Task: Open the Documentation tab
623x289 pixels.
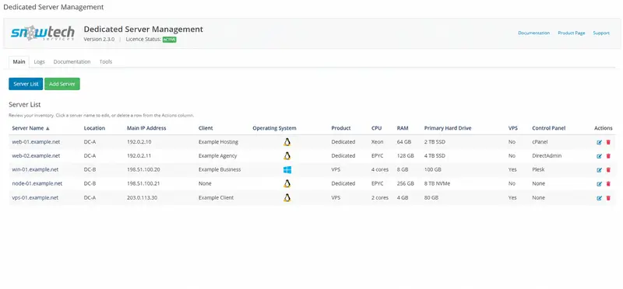Action: pyautogui.click(x=72, y=62)
